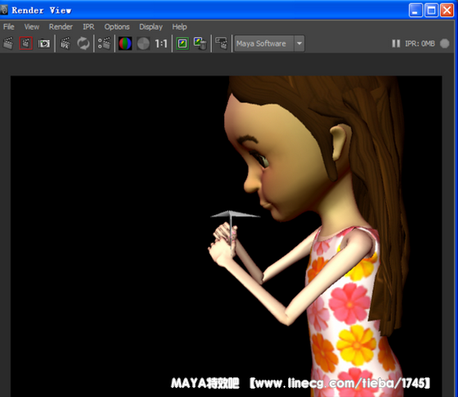Open the IPR menu
The width and height of the screenshot is (458, 397).
[x=89, y=27]
